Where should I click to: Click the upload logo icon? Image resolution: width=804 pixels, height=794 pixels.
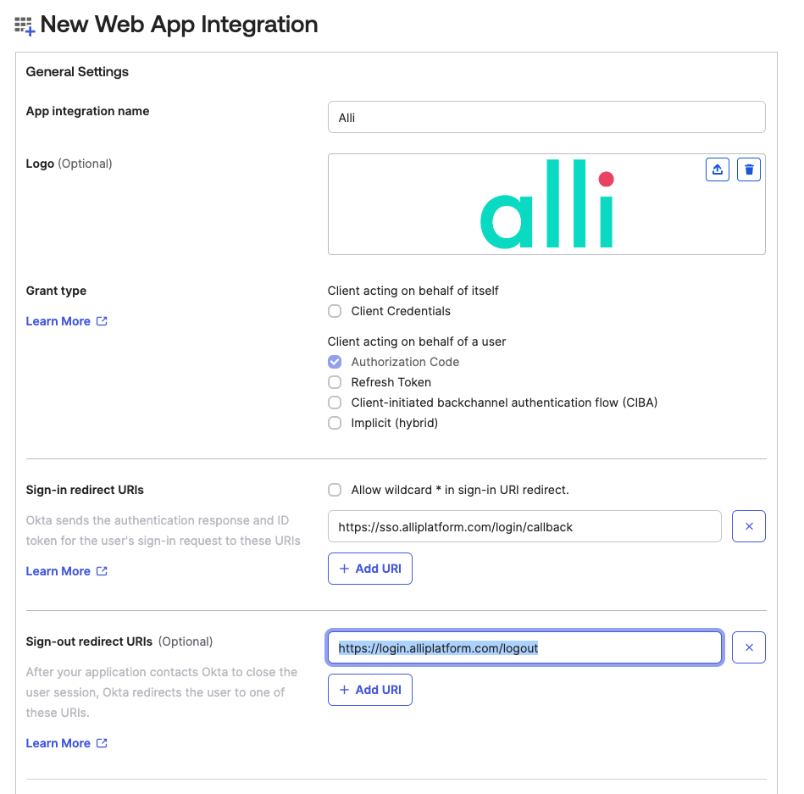click(718, 169)
